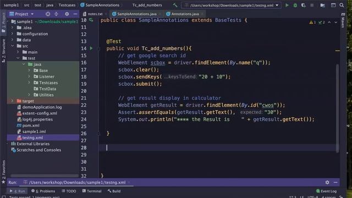Collapse the test folder

click(18, 58)
